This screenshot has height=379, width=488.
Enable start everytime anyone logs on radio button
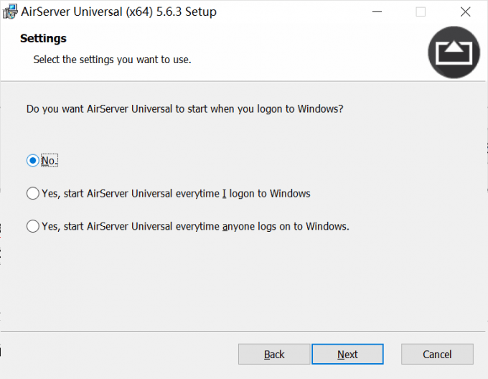coord(32,226)
